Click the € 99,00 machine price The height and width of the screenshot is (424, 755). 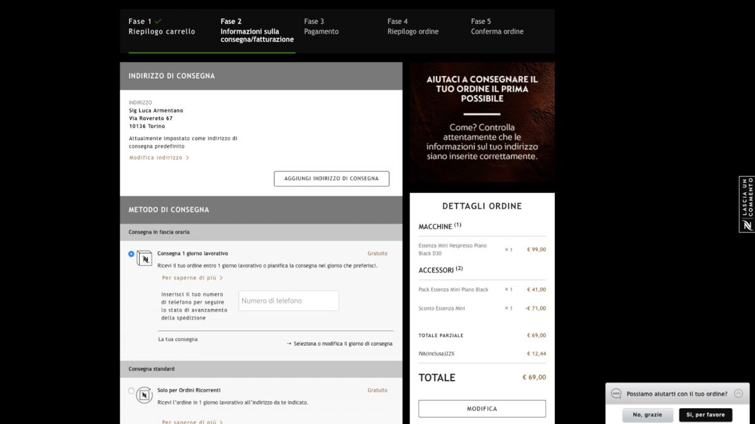(x=537, y=249)
